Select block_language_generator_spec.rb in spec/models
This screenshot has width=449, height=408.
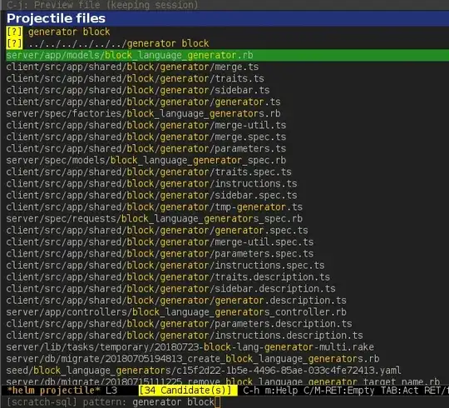click(x=146, y=160)
